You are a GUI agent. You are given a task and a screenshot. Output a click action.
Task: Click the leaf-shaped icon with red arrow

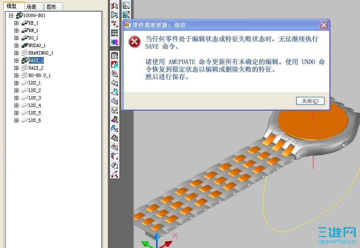(x=114, y=74)
